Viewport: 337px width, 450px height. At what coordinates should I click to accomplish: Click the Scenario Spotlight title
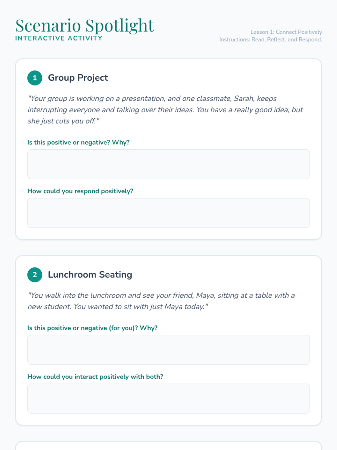point(85,26)
